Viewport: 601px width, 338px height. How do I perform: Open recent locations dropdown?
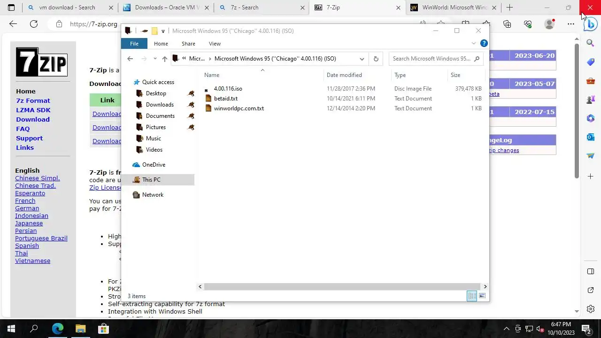(x=154, y=59)
